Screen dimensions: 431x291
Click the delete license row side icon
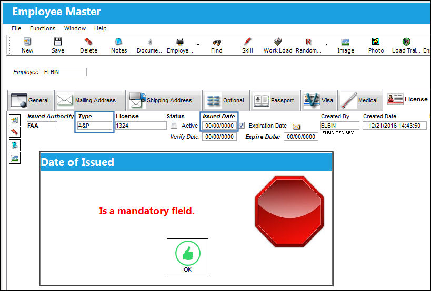15,132
